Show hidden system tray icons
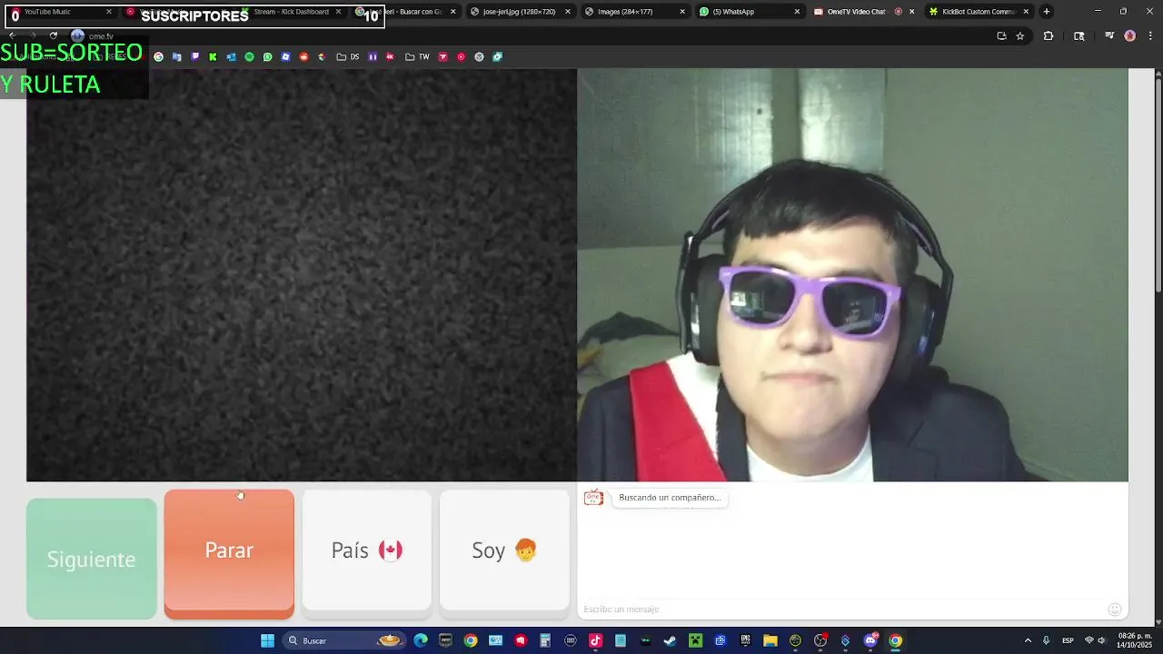 pos(1028,640)
